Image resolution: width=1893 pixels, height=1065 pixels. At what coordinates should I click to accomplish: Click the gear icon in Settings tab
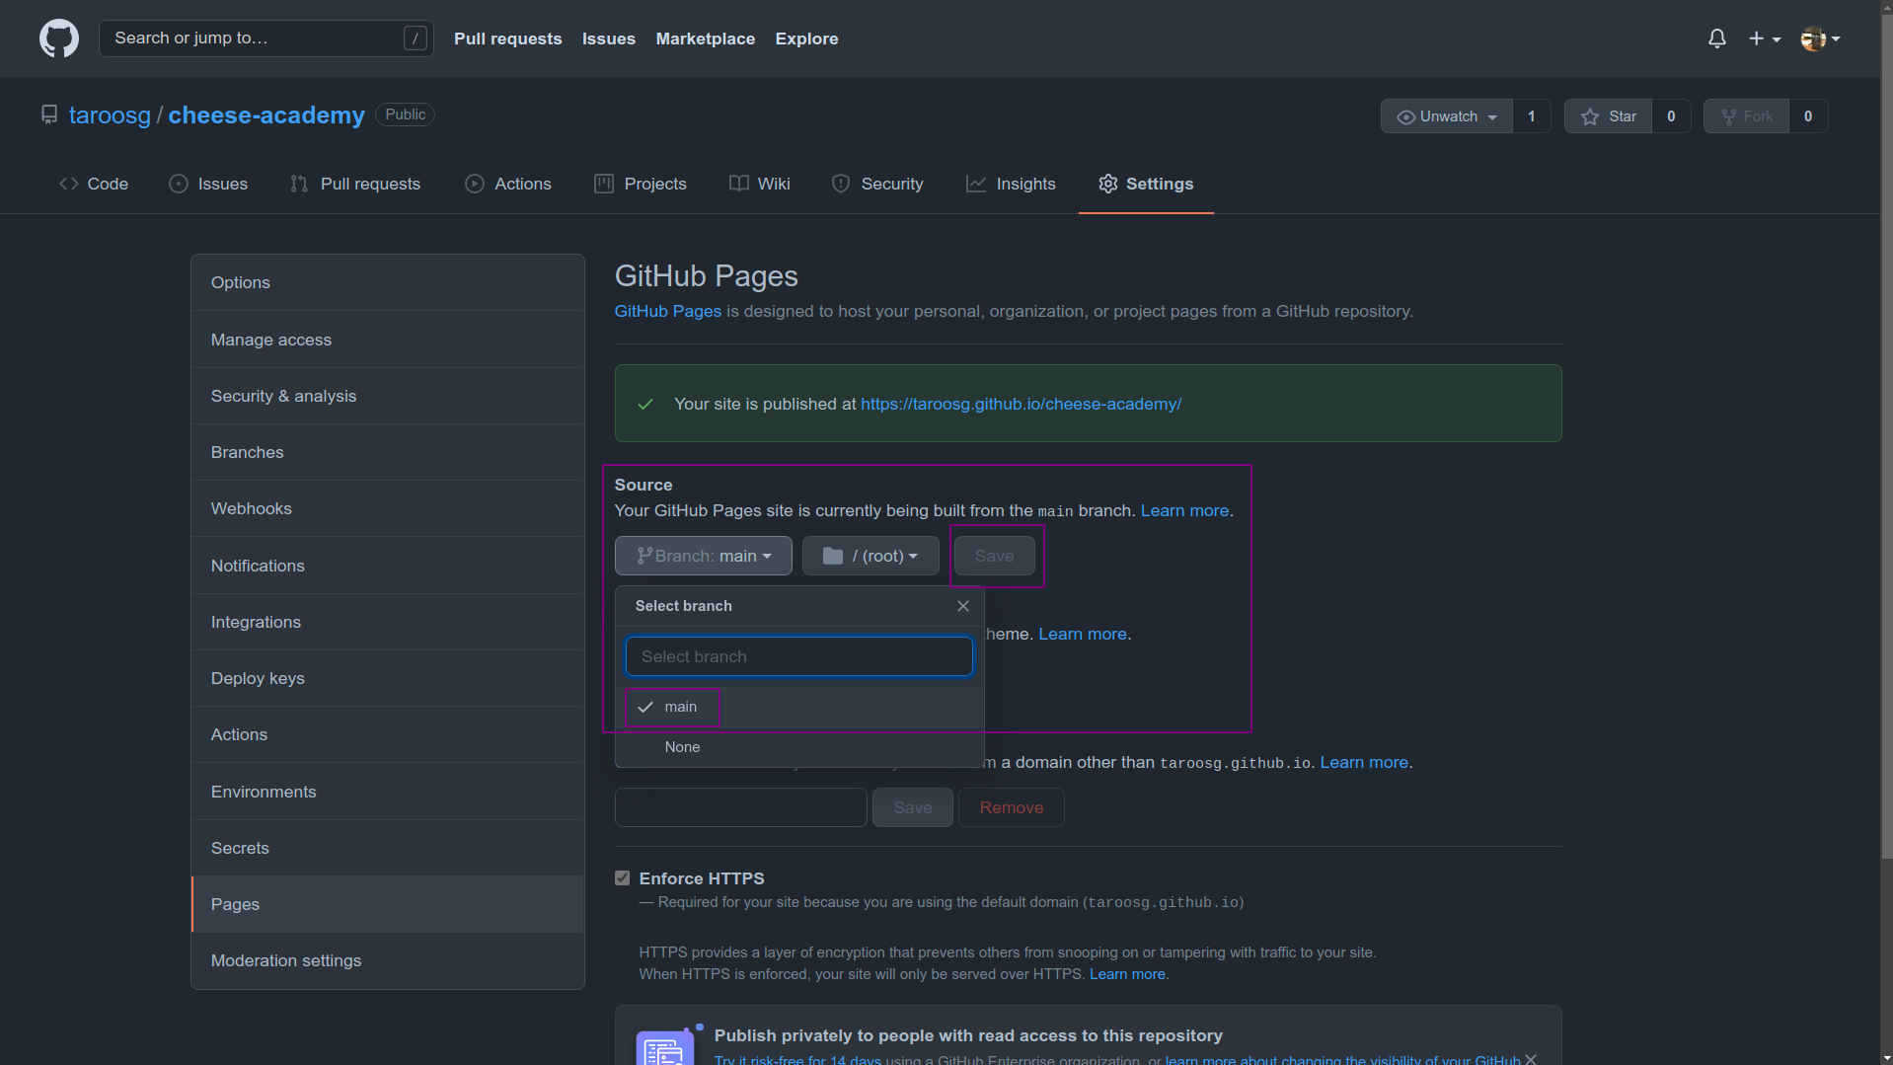click(x=1107, y=184)
